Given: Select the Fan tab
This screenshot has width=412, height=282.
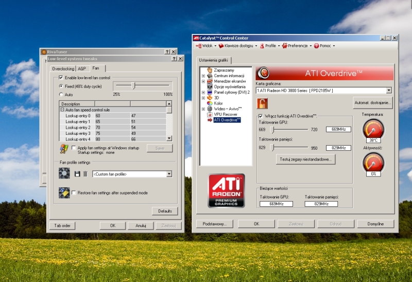Looking at the screenshot, I should tap(97, 68).
